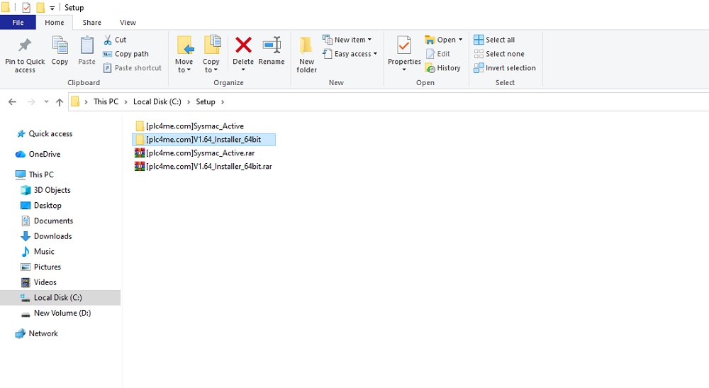Click the Pin to Quick access icon
The image size is (709, 388).
(25, 46)
